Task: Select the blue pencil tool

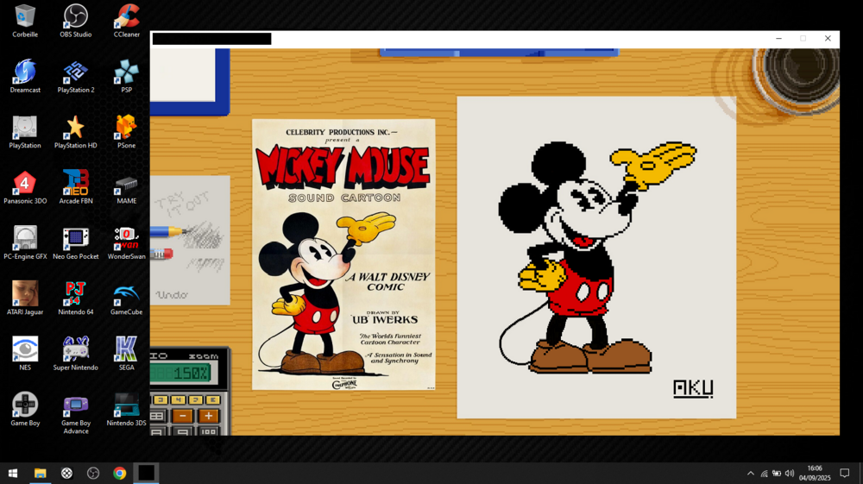Action: coord(167,231)
